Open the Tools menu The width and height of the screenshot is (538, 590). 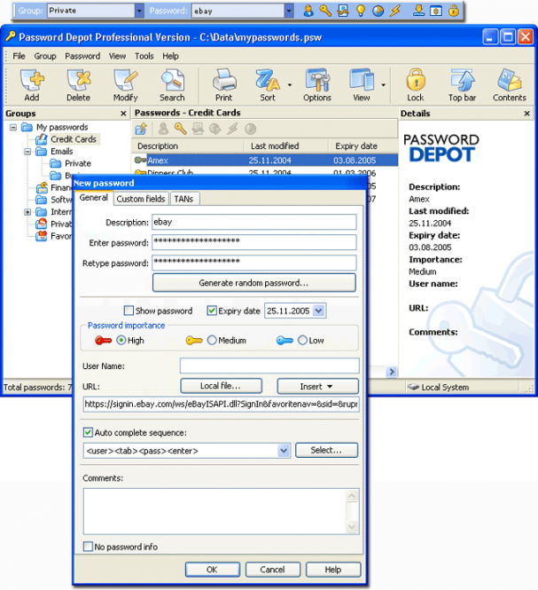pos(144,56)
